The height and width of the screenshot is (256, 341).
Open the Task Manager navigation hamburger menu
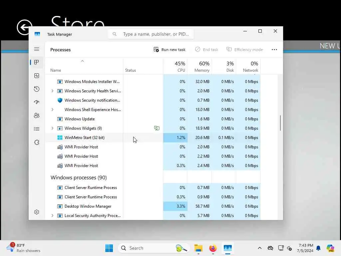point(37,49)
